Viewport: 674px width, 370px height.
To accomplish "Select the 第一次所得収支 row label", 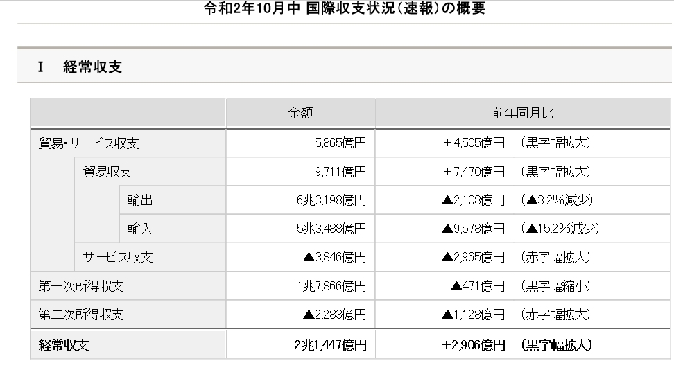I will click(81, 285).
